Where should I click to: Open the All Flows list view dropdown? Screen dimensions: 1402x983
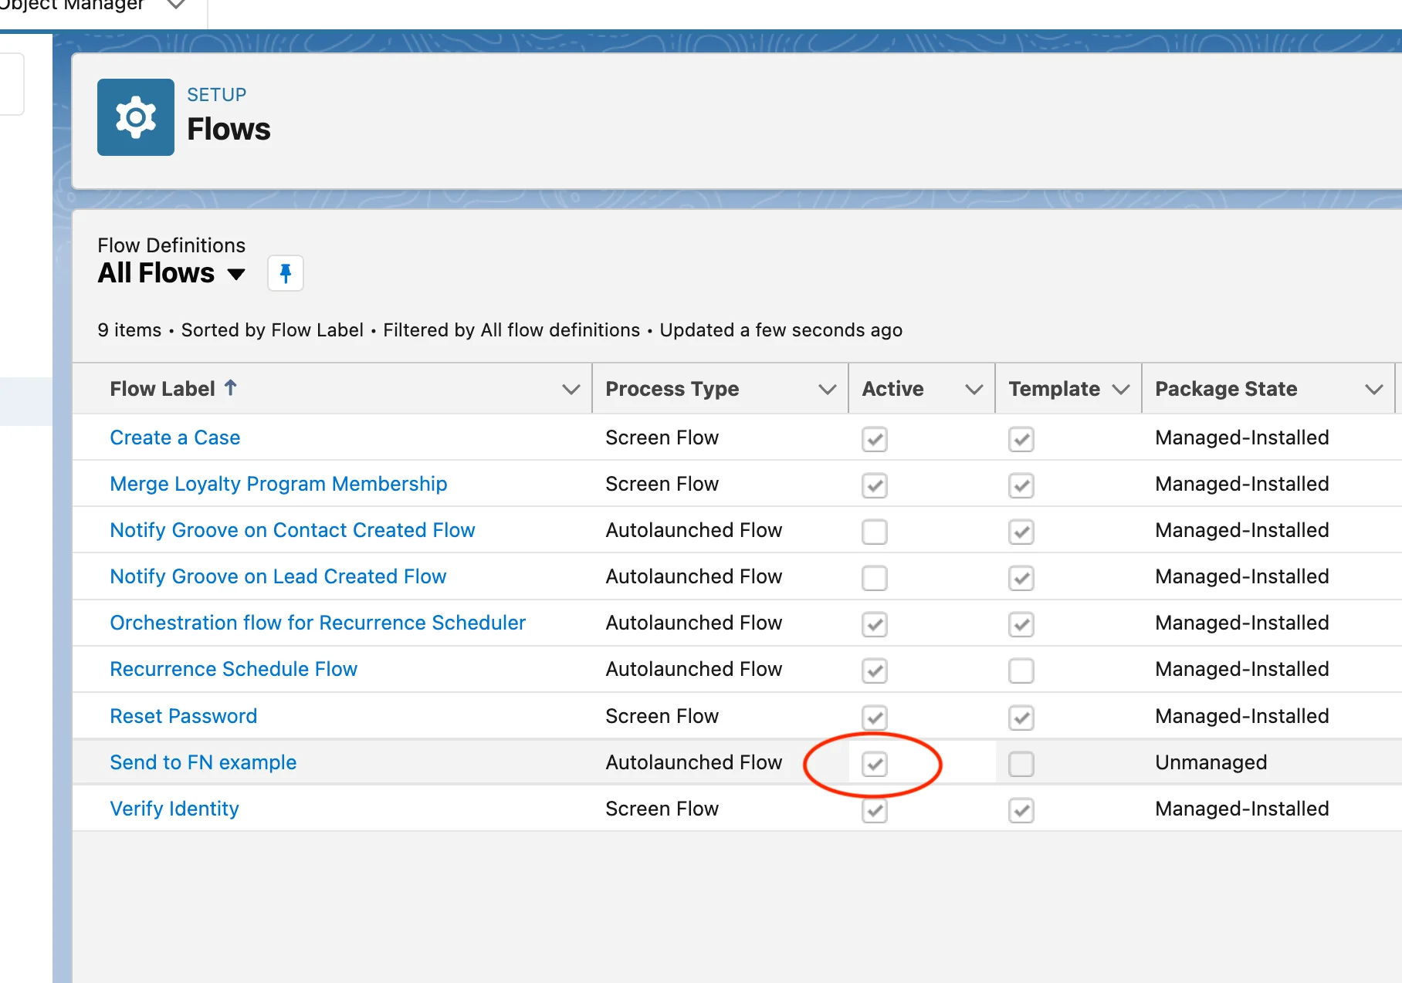[x=236, y=274]
